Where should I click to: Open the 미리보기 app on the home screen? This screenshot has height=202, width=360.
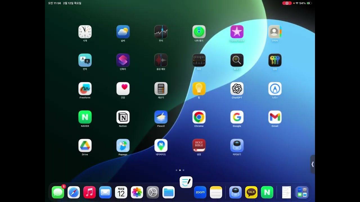[x=237, y=145]
